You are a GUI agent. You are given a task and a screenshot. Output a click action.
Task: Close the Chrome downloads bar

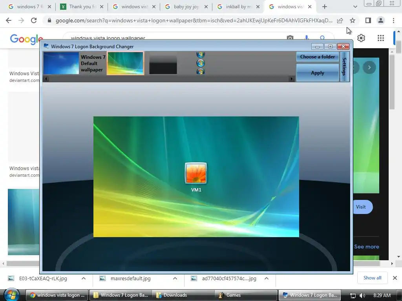point(395,278)
